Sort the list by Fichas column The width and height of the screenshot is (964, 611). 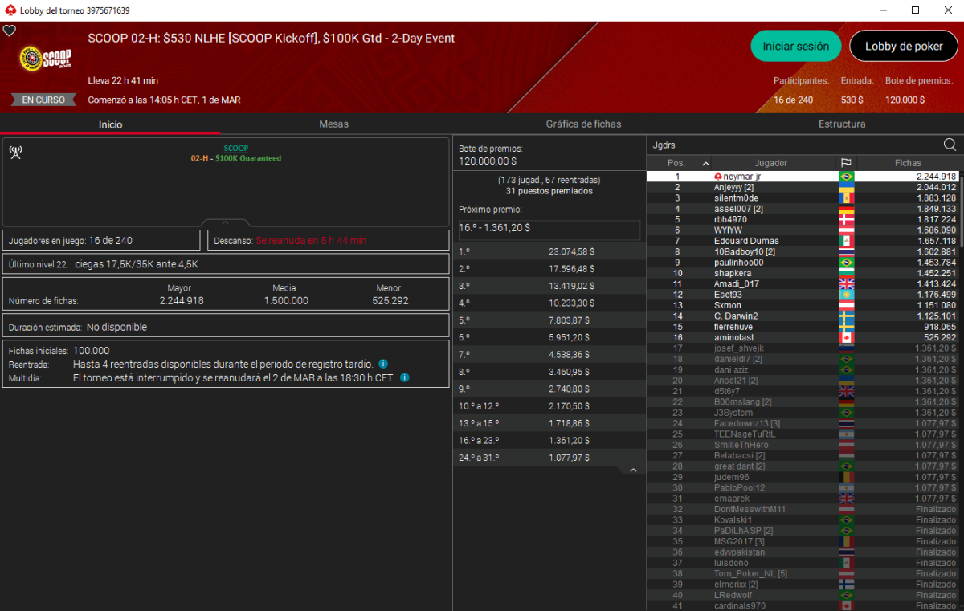pos(908,163)
